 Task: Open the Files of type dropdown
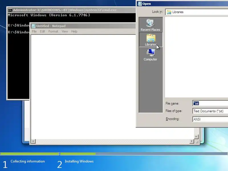tap(210, 111)
